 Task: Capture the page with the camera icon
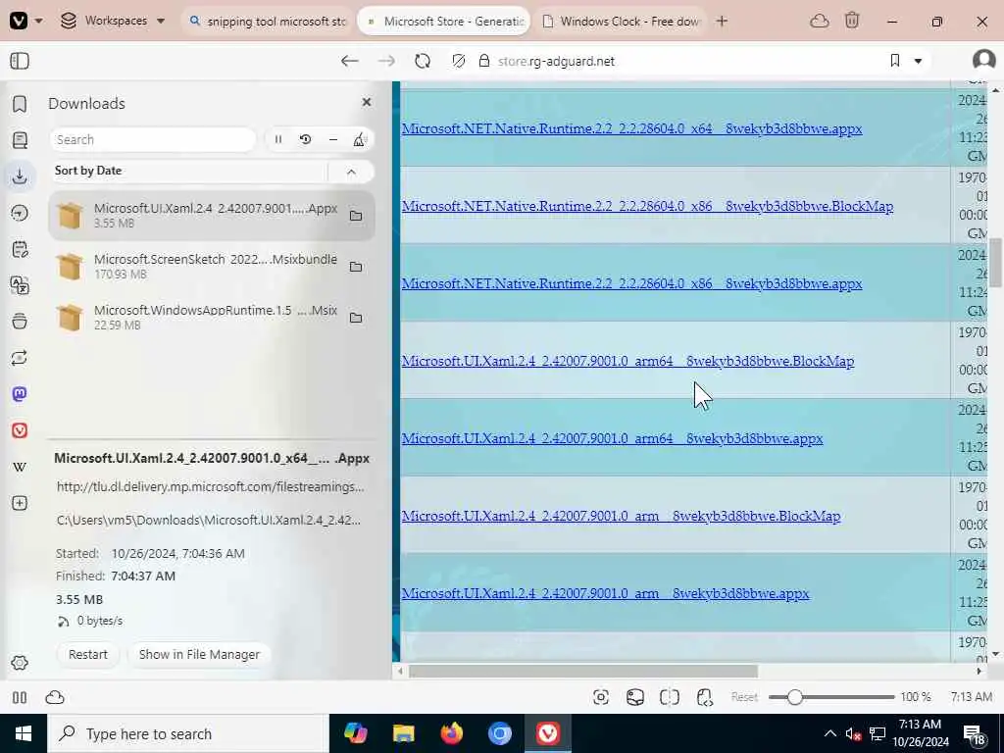click(601, 697)
